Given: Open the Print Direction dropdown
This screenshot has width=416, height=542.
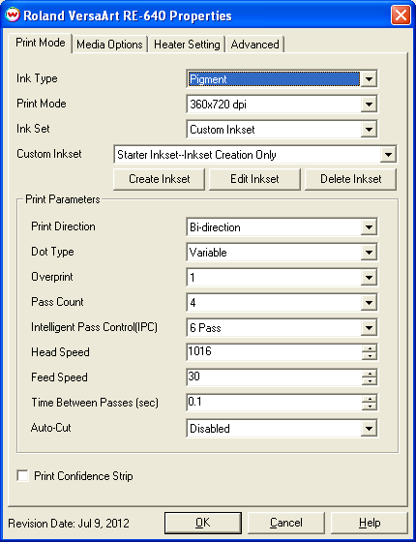Looking at the screenshot, I should [x=369, y=227].
